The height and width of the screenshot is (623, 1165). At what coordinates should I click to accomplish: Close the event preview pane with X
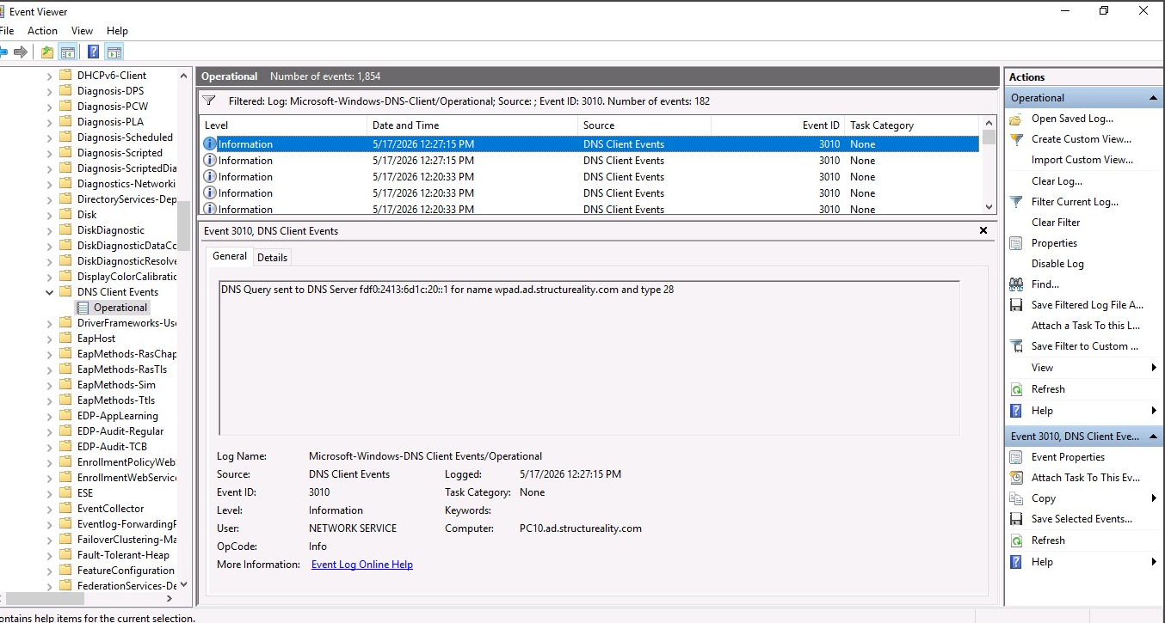click(x=983, y=230)
